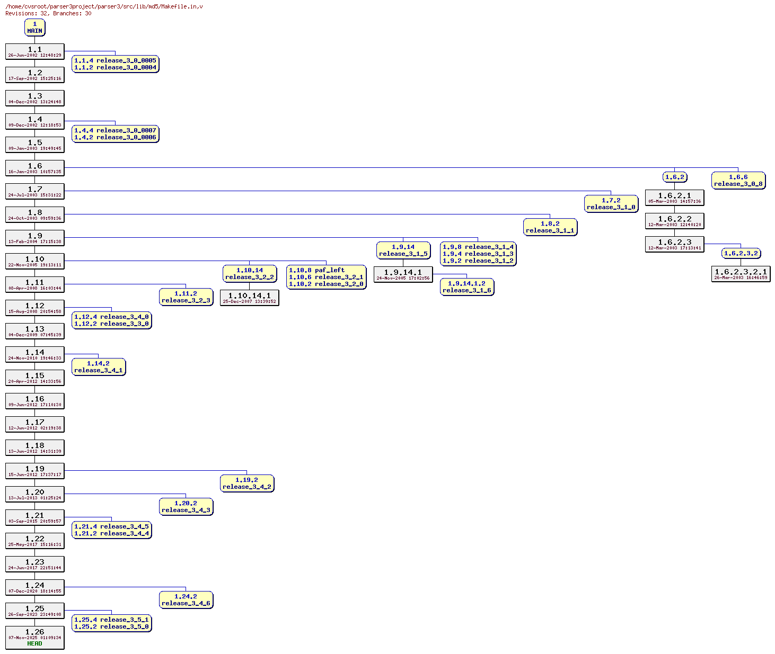Open revision 1.5 node
Screen dimensions: 775x654
(35, 145)
